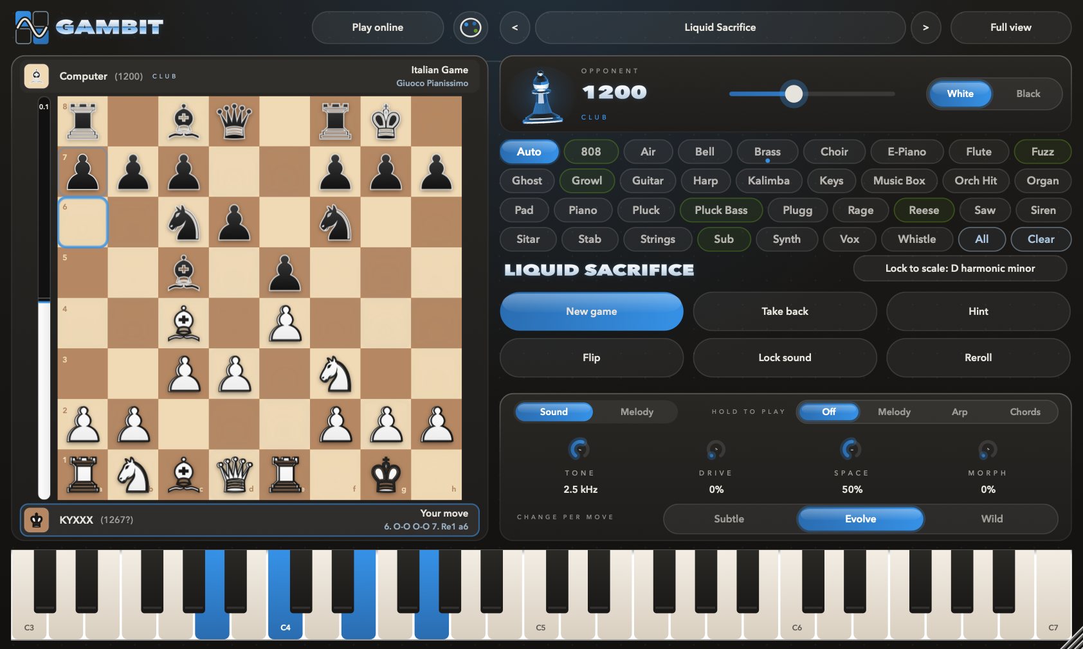Select the black king on g8
This screenshot has height=649, width=1083.
(386, 121)
